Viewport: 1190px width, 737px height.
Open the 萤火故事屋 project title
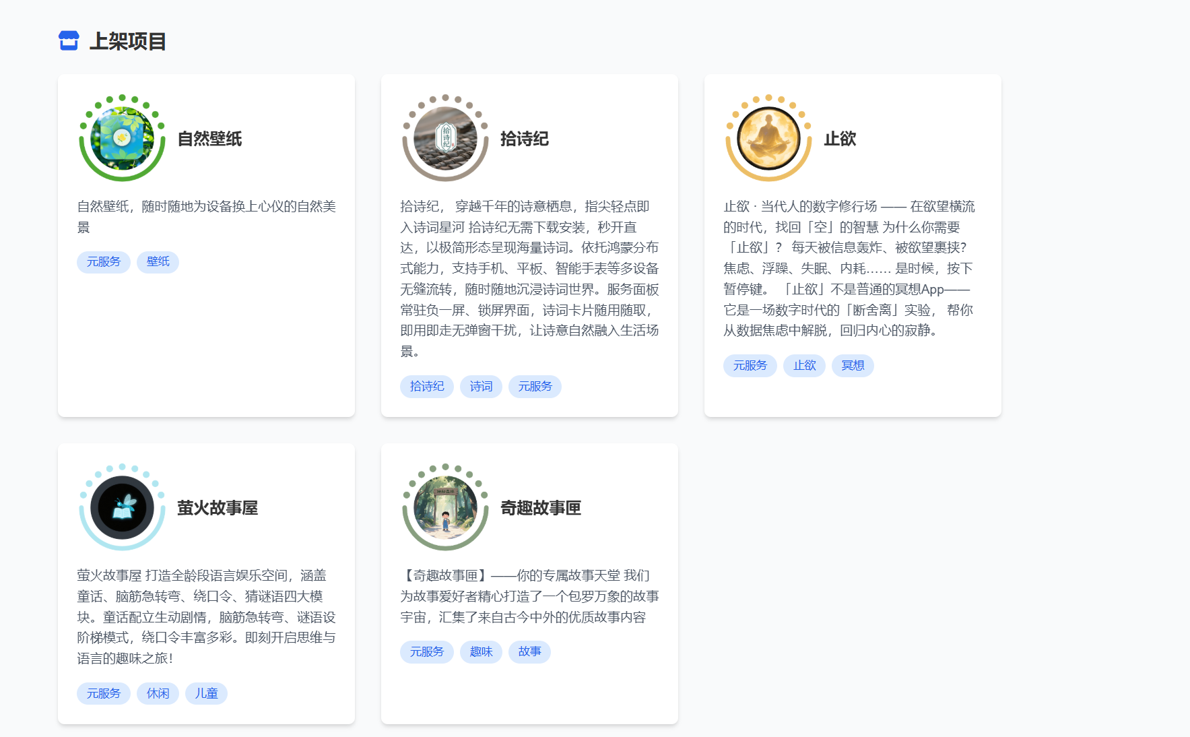217,508
